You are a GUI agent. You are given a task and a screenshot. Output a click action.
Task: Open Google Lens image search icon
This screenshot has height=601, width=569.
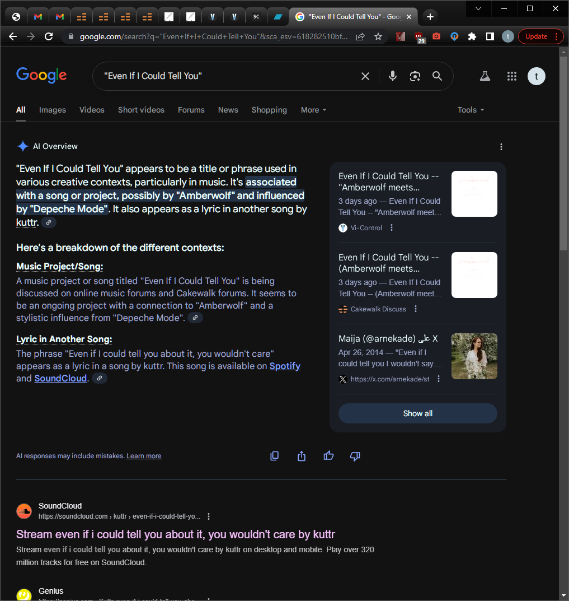pyautogui.click(x=415, y=76)
